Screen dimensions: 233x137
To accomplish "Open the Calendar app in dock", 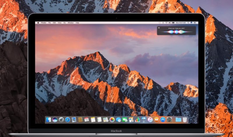I will [87, 120].
